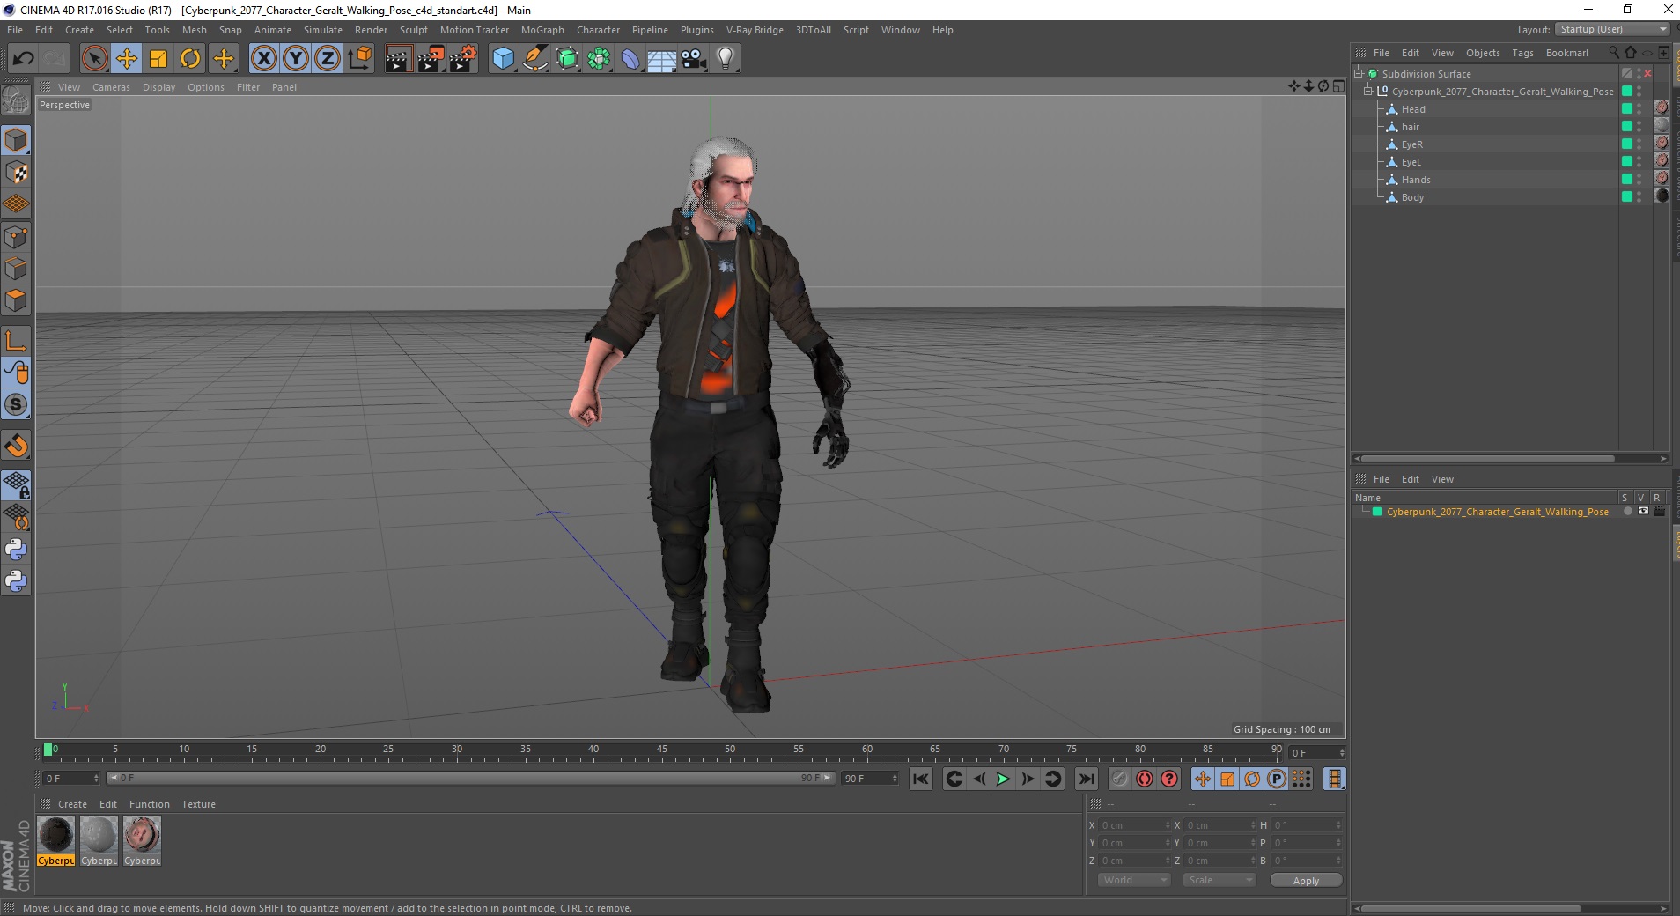Select the Live Selection tool
Image resolution: width=1680 pixels, height=916 pixels.
coord(94,59)
